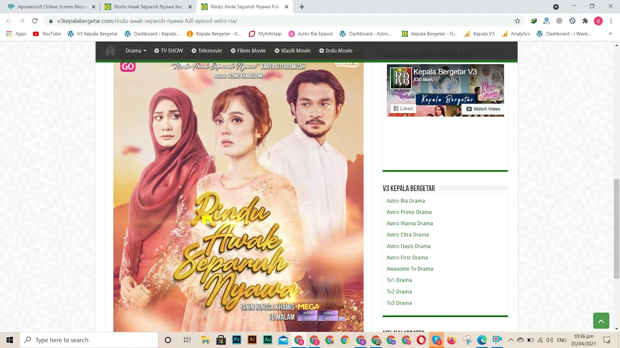The width and height of the screenshot is (620, 348).
Task: Open the Adobe Audition taskbar icon
Action: (267, 340)
